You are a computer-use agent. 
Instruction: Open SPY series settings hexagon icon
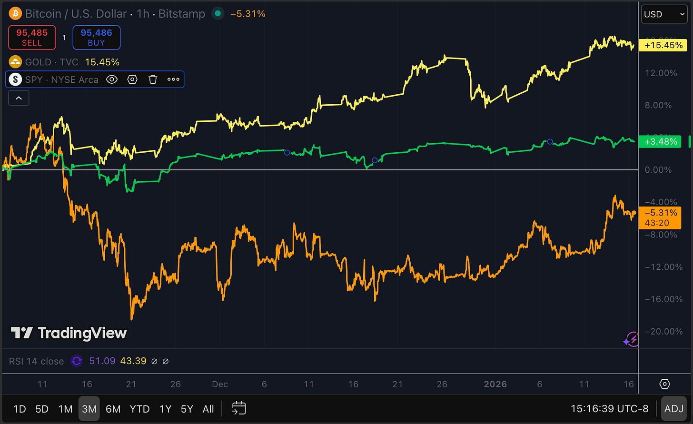(x=132, y=79)
